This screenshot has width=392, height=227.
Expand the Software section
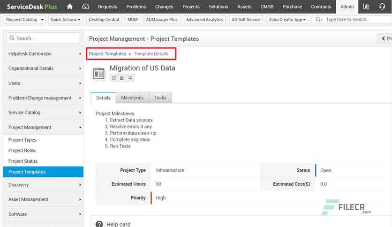click(43, 214)
